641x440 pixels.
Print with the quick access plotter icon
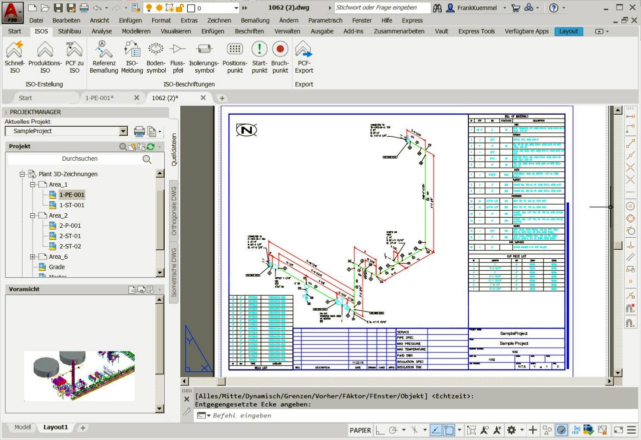(x=84, y=8)
